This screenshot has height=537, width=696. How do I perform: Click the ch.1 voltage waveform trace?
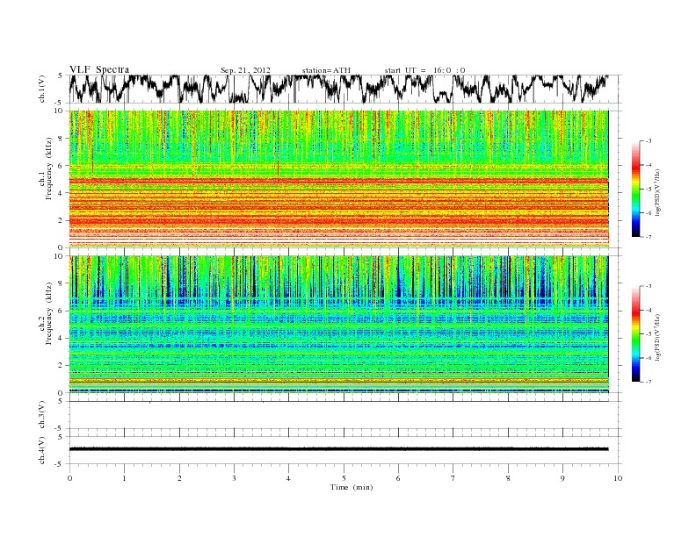[338, 89]
